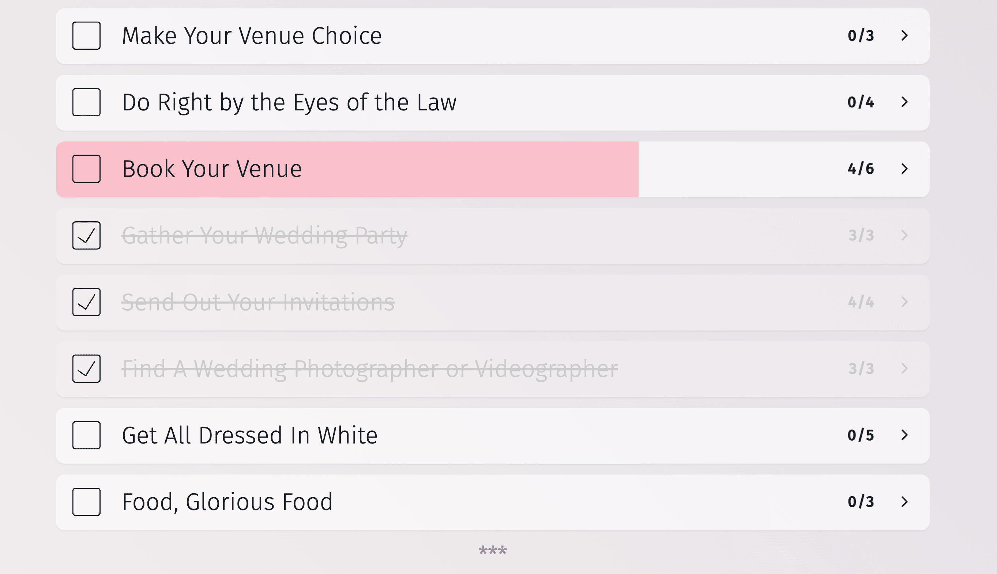Image resolution: width=997 pixels, height=574 pixels.
Task: Open Get All Dressed In White arrow
Action: coord(905,435)
